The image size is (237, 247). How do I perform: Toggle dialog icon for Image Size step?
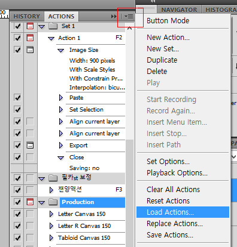tap(30, 50)
